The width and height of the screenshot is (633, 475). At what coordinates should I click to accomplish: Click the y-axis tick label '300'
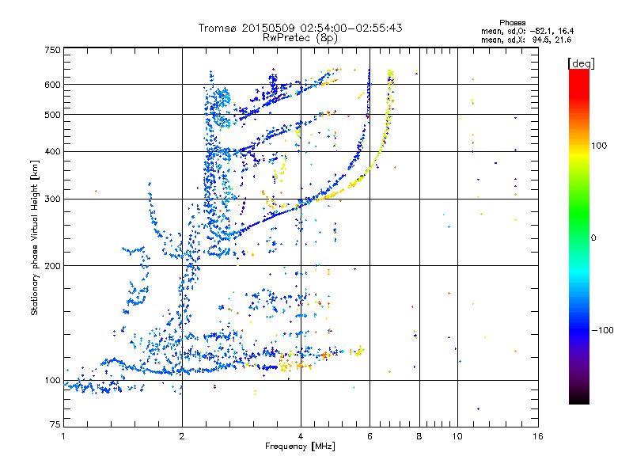52,199
